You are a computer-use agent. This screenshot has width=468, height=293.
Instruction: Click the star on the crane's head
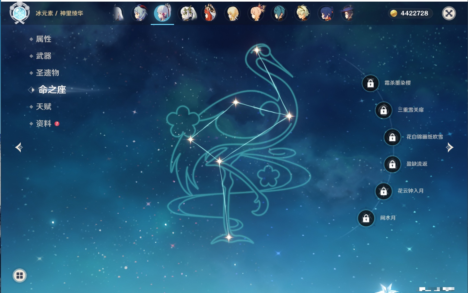pyautogui.click(x=257, y=50)
